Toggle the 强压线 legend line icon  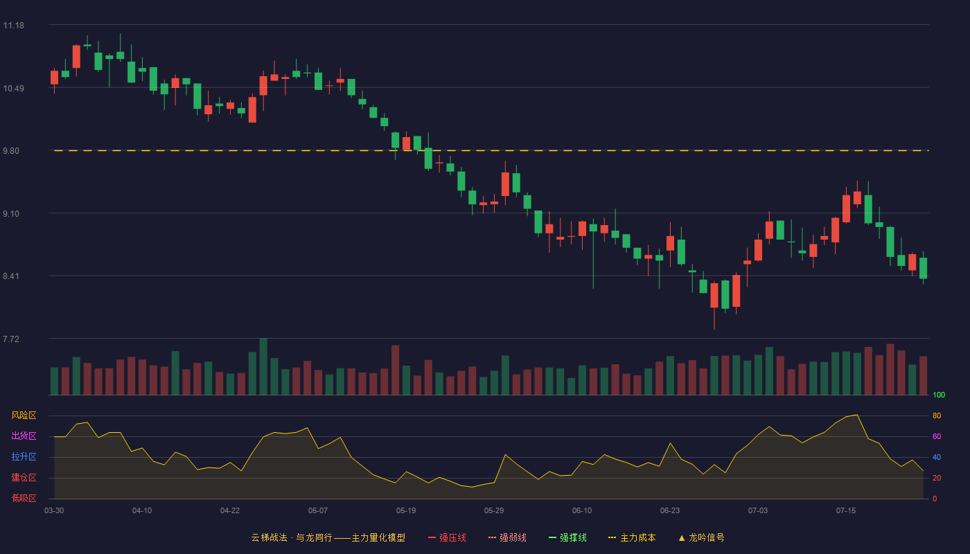click(x=432, y=537)
